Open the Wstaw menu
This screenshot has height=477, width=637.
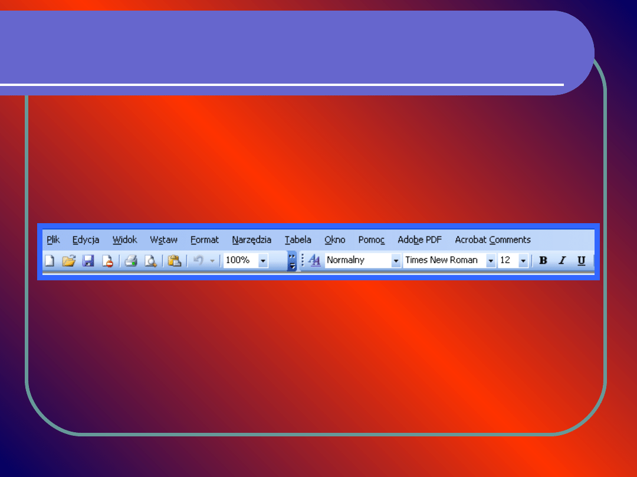click(164, 240)
